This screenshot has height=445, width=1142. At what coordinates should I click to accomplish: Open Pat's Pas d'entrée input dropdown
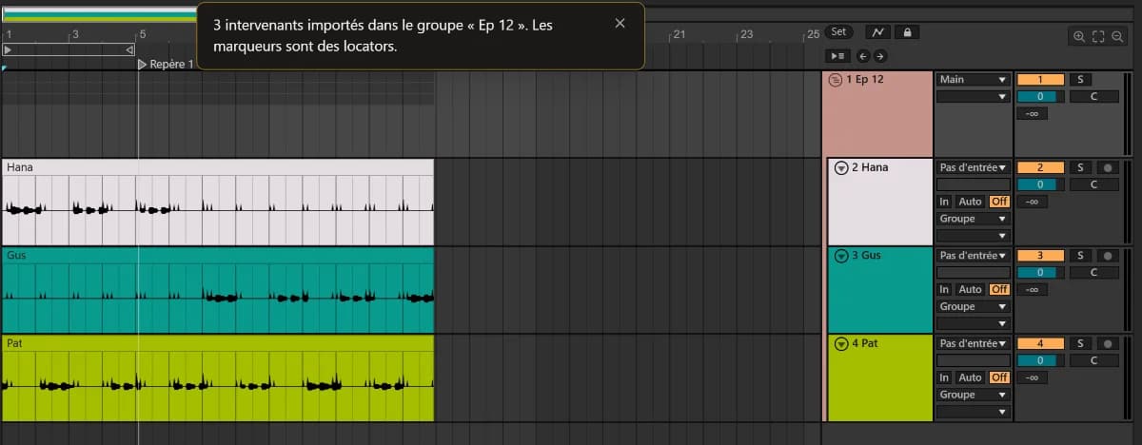point(973,343)
